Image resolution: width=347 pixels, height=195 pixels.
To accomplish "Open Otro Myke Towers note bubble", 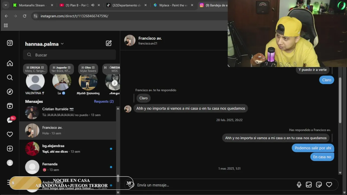I will pos(88,69).
